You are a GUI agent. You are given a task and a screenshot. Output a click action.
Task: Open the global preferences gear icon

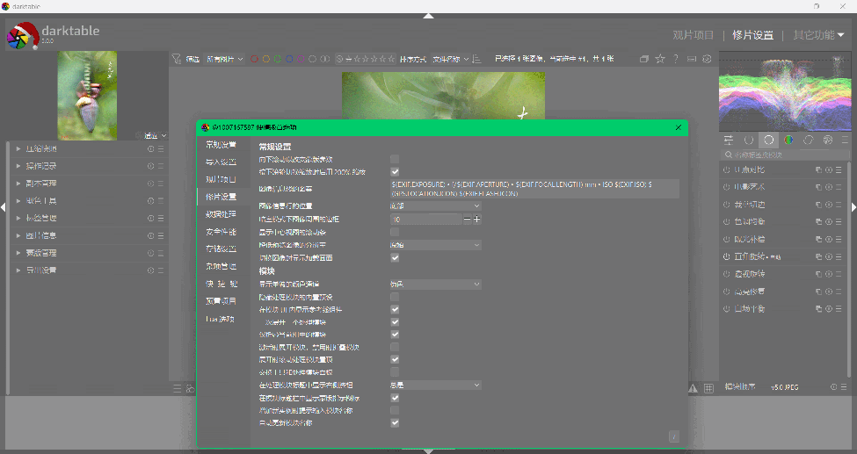point(707,59)
